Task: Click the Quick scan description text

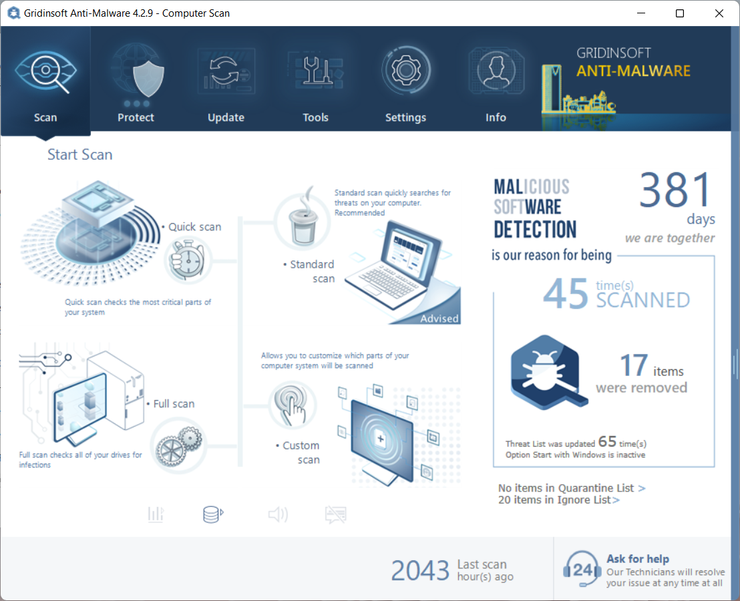Action: pos(138,307)
